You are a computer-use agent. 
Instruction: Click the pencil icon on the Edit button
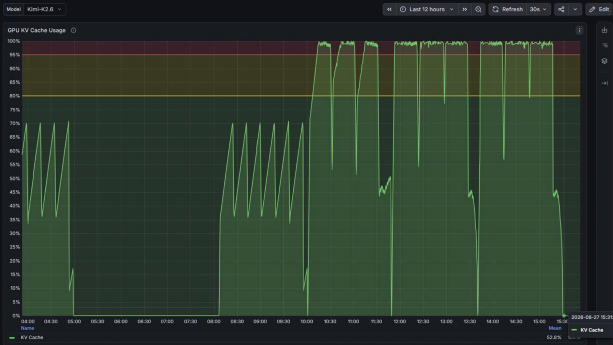pyautogui.click(x=592, y=9)
